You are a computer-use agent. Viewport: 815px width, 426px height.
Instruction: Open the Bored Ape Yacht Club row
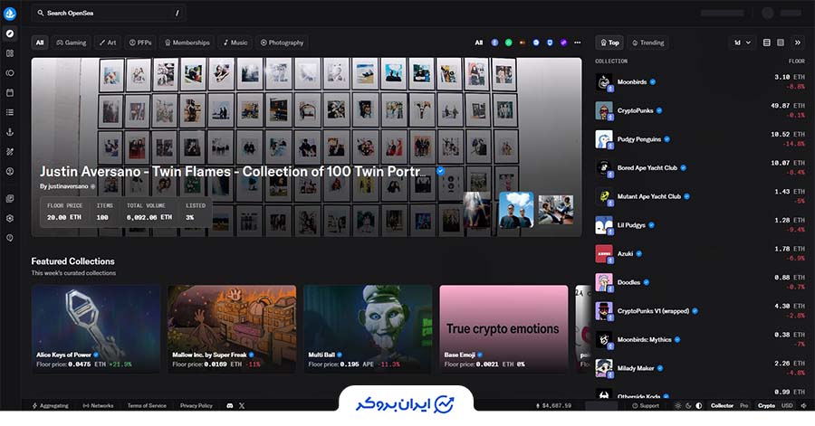click(x=700, y=168)
